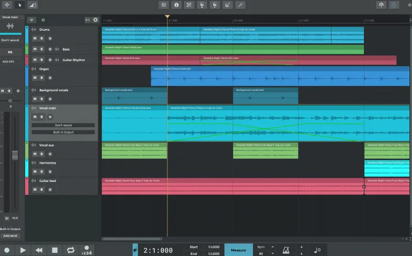Screen dimensions: 412x256
Task: Select the arrow pointer tool
Action: 20,5
